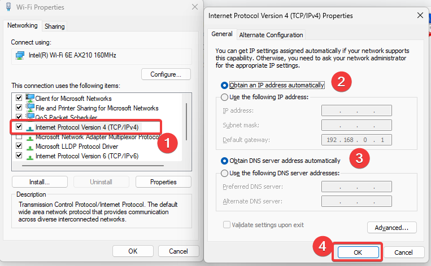Uncheck Internet Protocol Version 4 checkbox
Screen dimensions: 431x266
(19, 127)
